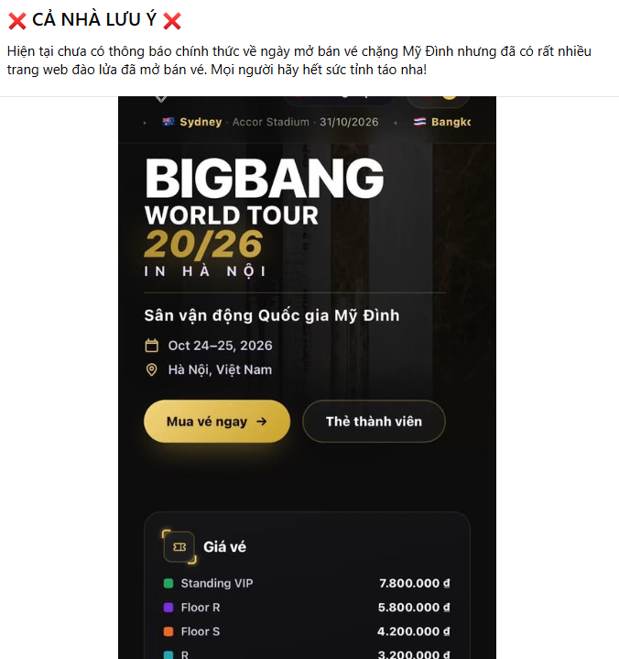
Task: Click the Thai flag icon by Bangkok
Action: [x=419, y=122]
